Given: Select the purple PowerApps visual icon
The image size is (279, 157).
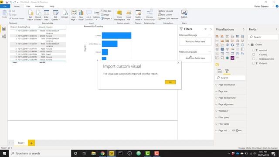Looking at the screenshot, I should point(232,58).
